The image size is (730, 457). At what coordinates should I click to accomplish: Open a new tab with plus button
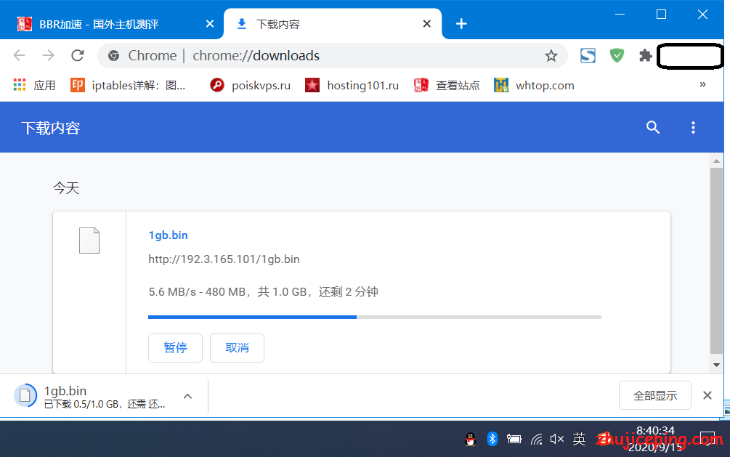(461, 24)
